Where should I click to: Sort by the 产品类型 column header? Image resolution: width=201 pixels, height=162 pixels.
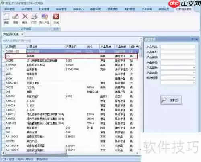click(x=122, y=47)
